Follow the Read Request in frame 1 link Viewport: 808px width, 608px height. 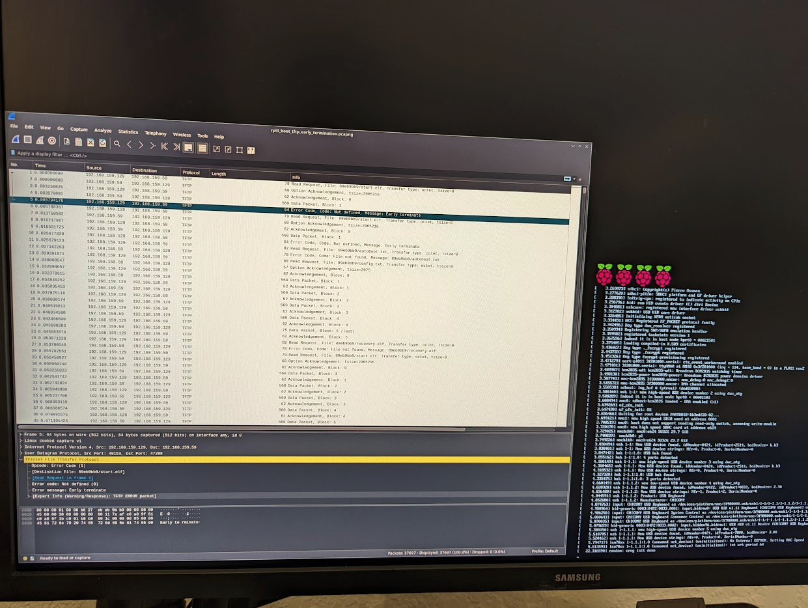(63, 477)
